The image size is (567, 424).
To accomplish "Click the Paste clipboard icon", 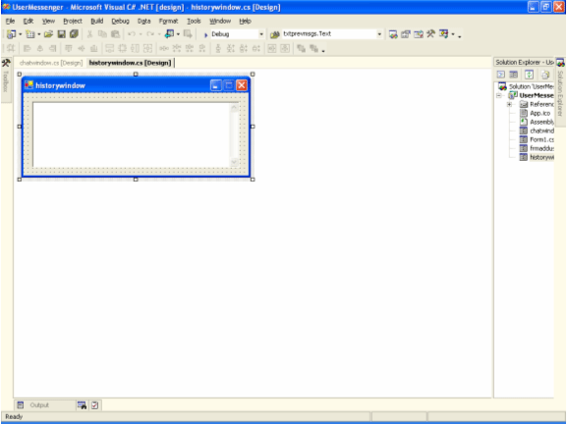I will coord(115,34).
